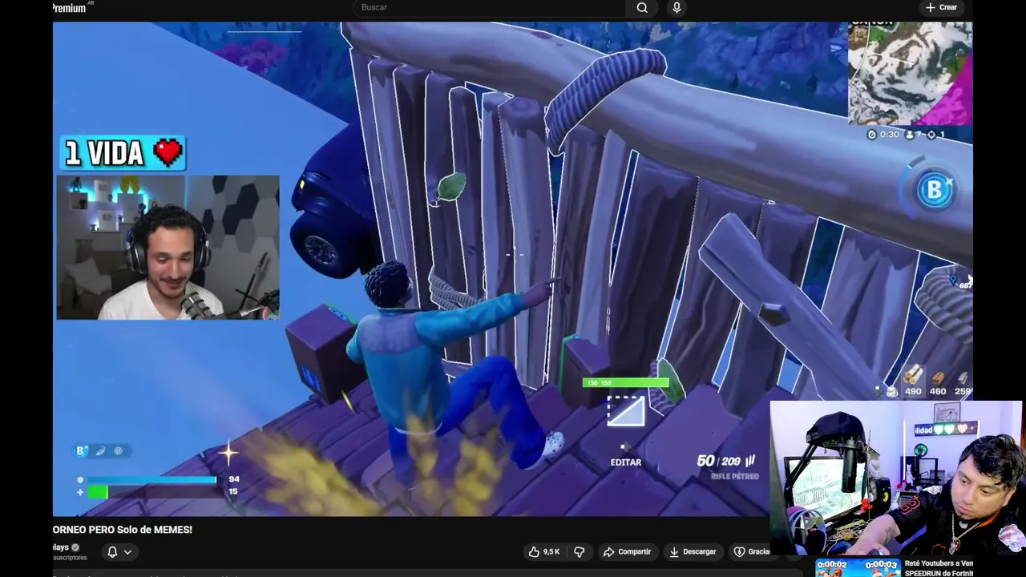The image size is (1026, 577).
Task: Click the search magnifier icon
Action: [642, 8]
